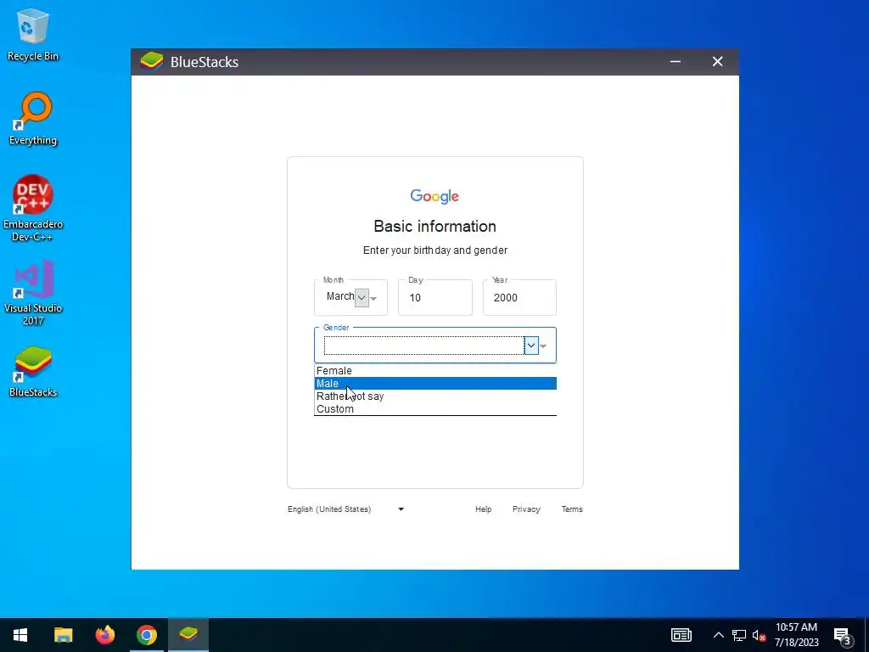Image resolution: width=869 pixels, height=652 pixels.
Task: Click the Year field containing 2000
Action: [x=519, y=297]
